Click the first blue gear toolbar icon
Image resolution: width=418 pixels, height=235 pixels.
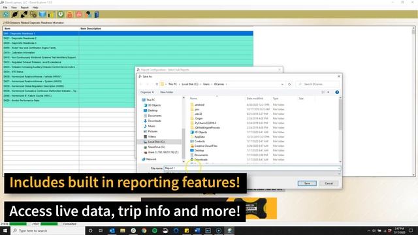(6, 14)
